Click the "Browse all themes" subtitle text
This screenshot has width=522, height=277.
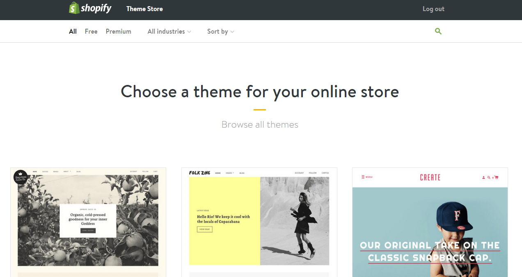[x=260, y=124]
